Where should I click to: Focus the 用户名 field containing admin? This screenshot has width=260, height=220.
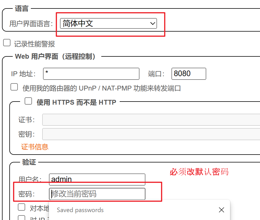[x=97, y=179]
